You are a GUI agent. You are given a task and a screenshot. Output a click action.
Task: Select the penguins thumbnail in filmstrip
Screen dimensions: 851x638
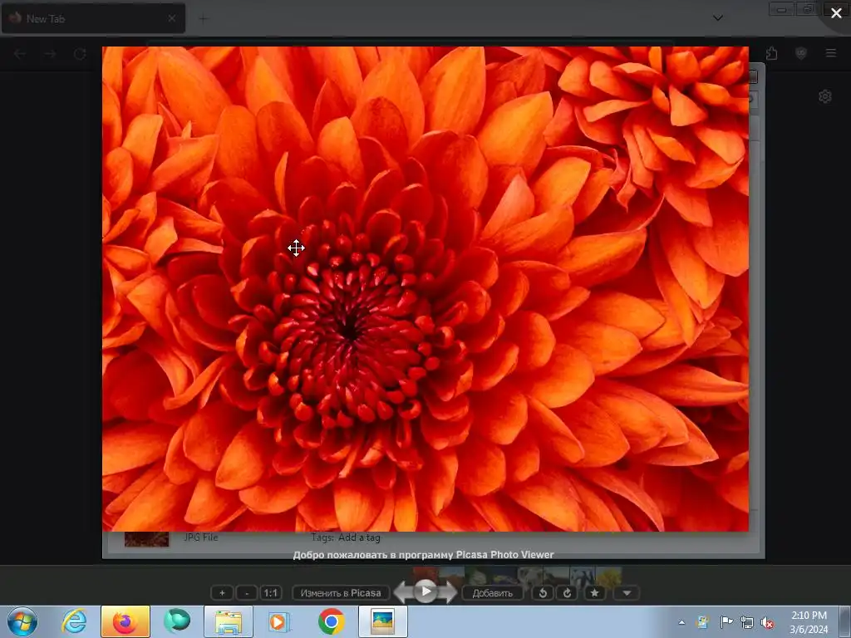583,575
